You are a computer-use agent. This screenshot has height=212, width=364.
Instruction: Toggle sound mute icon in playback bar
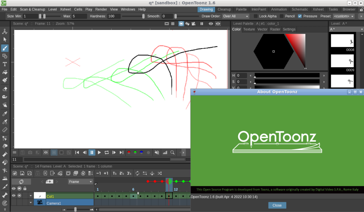[x=157, y=153]
